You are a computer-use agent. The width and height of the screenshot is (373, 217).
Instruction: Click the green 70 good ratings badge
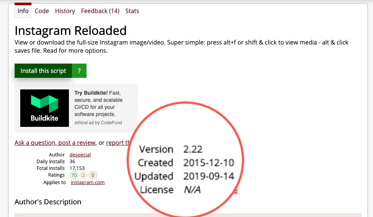[x=74, y=175]
